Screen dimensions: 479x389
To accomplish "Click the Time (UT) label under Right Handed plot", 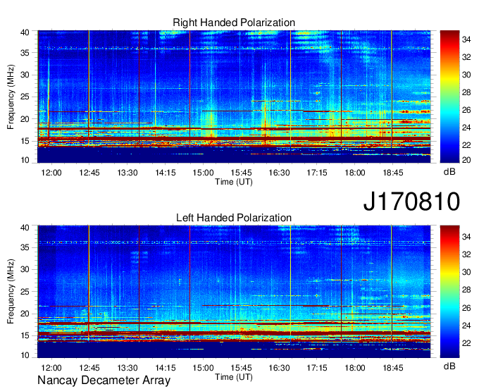I will [x=234, y=182].
